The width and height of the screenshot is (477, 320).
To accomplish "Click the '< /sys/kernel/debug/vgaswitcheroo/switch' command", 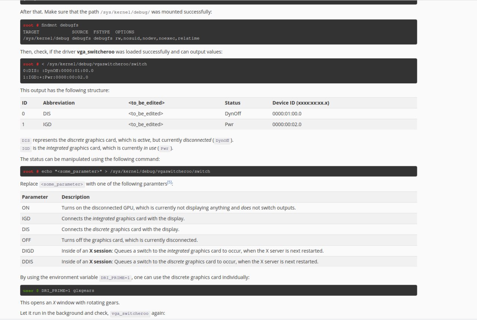I will click(x=94, y=64).
